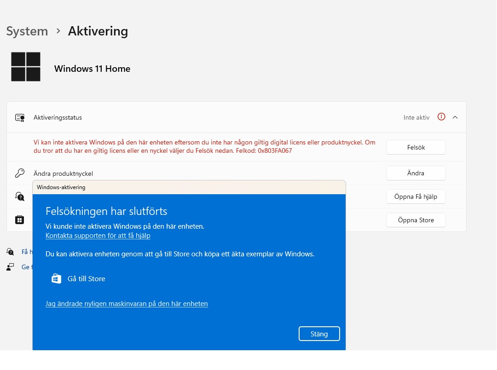Click the Aktiveringsstatus certificate icon
The height and width of the screenshot is (370, 497).
(20, 118)
